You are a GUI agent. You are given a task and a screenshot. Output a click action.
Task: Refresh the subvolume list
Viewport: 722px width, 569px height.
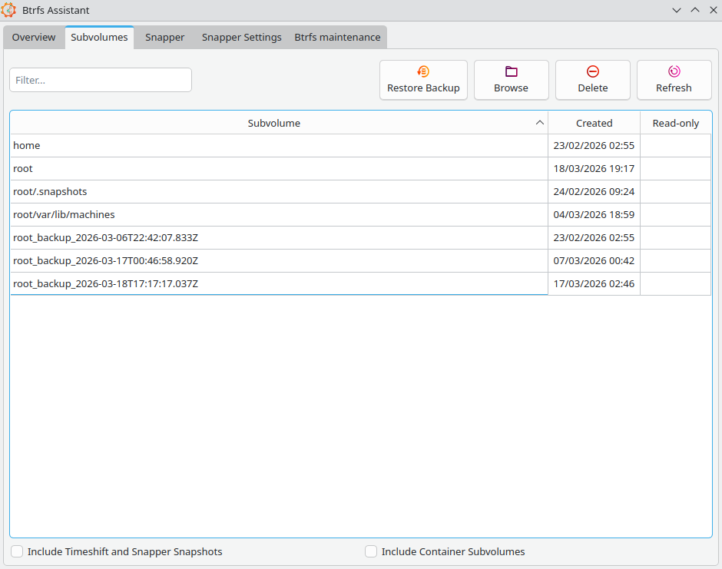click(x=674, y=80)
